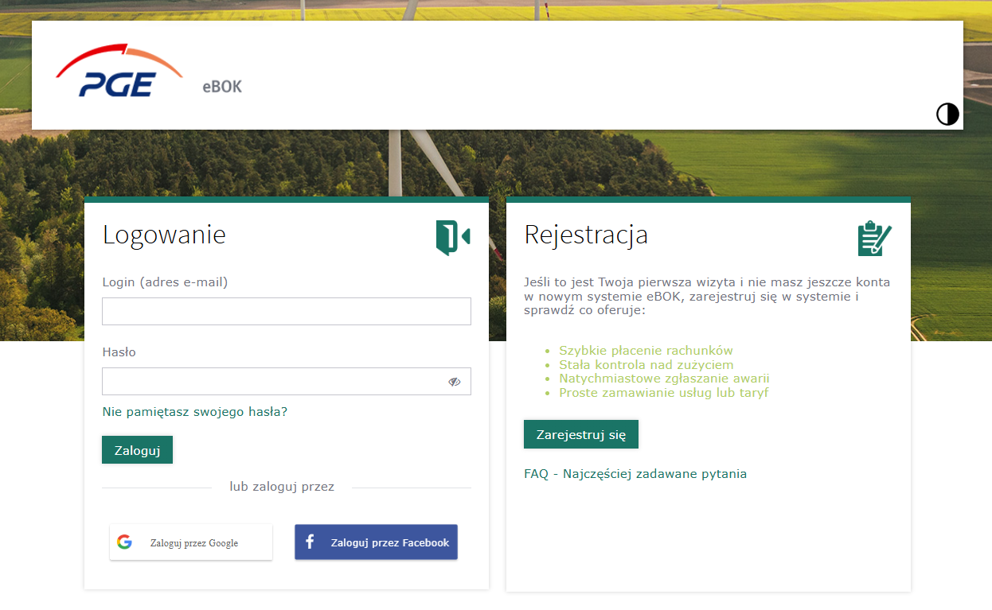Sign in via "Zaloguj przez Google"
The width and height of the screenshot is (992, 610).
click(x=191, y=542)
